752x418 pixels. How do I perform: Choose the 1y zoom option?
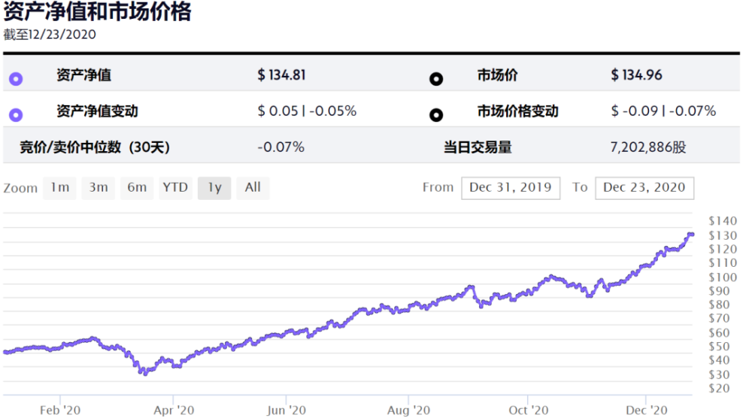[214, 187]
